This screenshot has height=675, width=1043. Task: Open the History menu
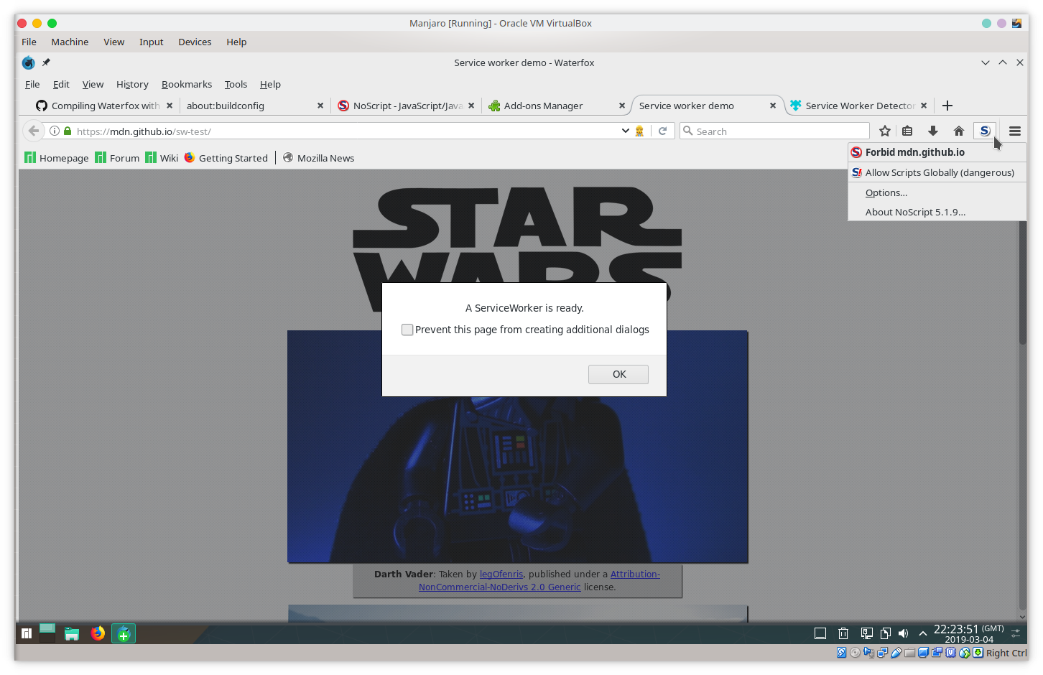coord(132,84)
